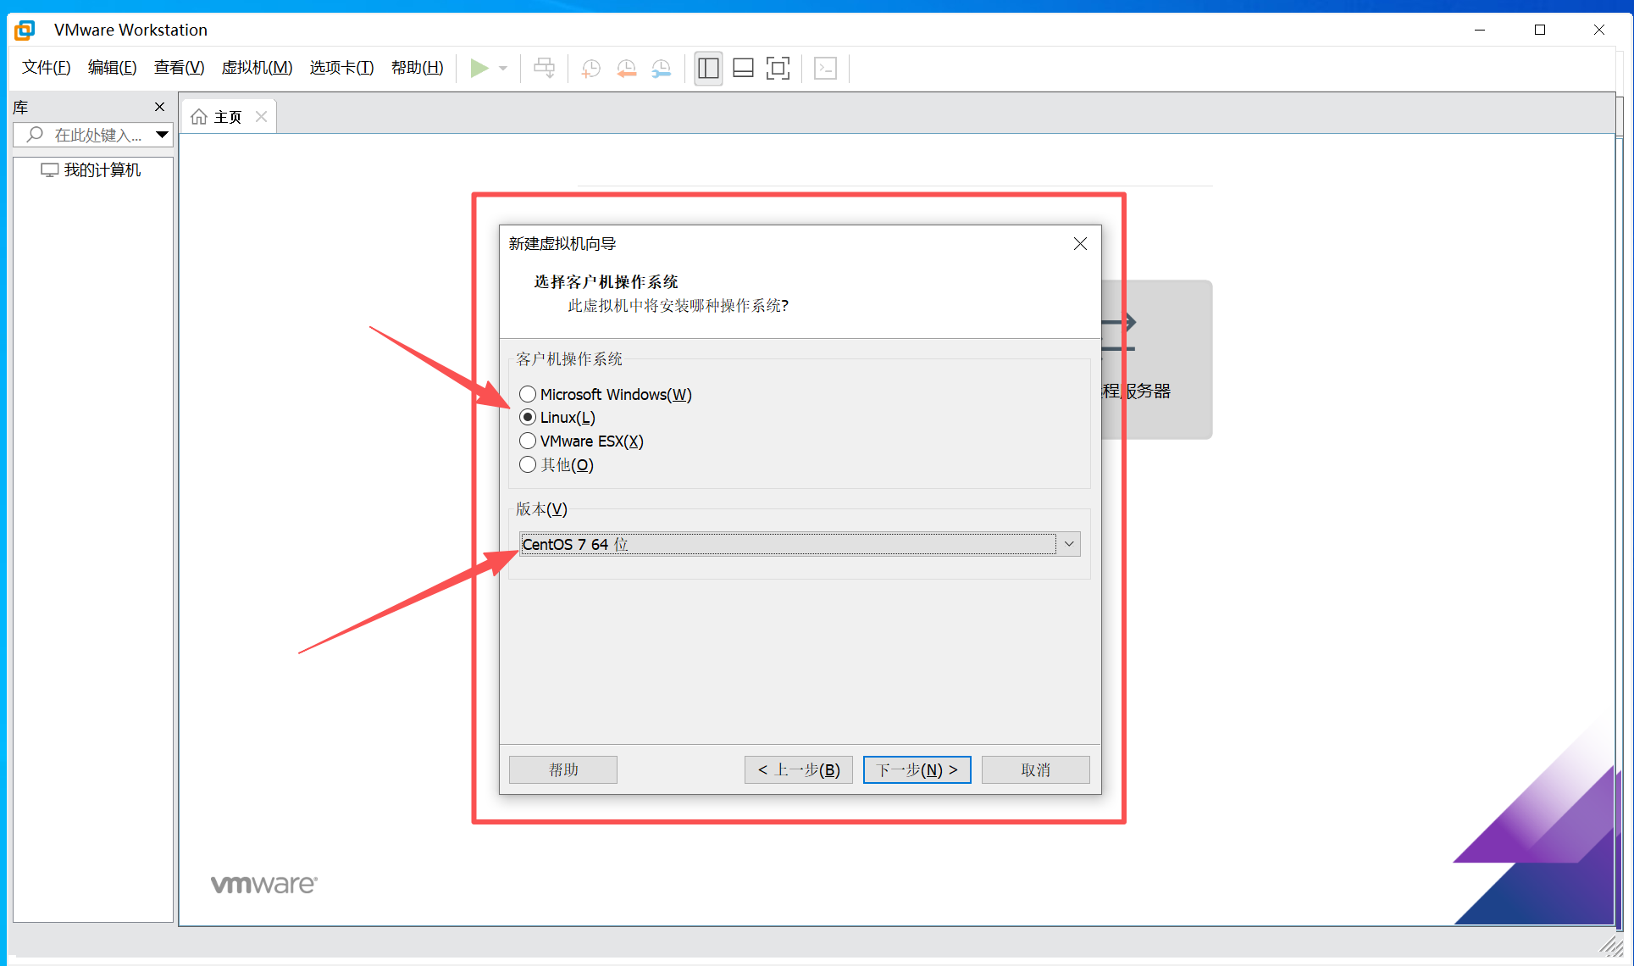The height and width of the screenshot is (966, 1634).
Task: Open the CentOS 7 64 位 version dropdown
Action: click(1069, 544)
